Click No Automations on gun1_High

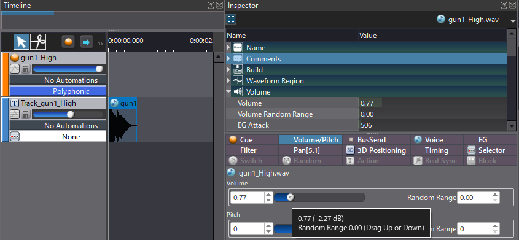coord(58,80)
